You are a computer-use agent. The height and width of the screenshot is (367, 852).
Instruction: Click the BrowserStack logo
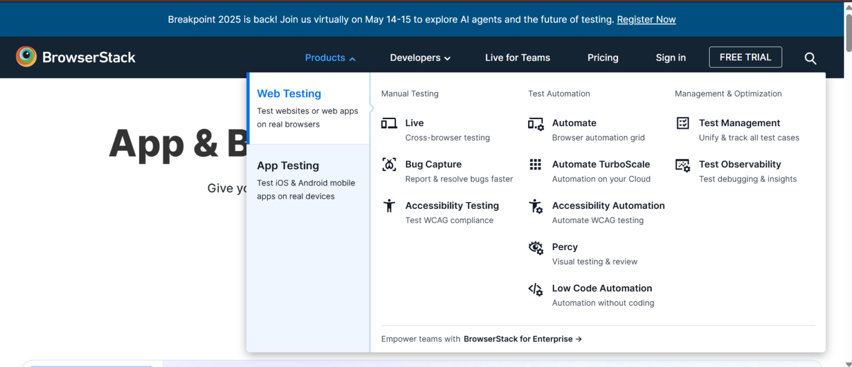pyautogui.click(x=75, y=57)
